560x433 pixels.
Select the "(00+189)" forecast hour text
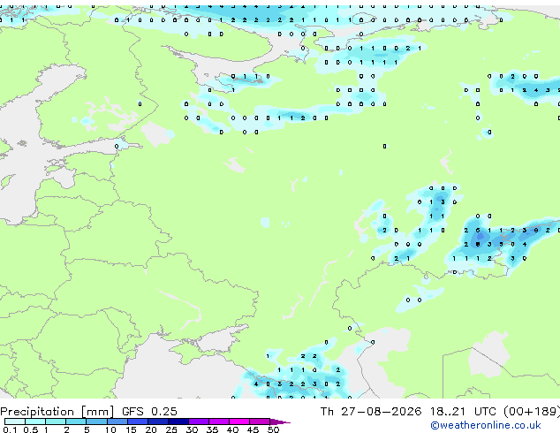[532, 412]
